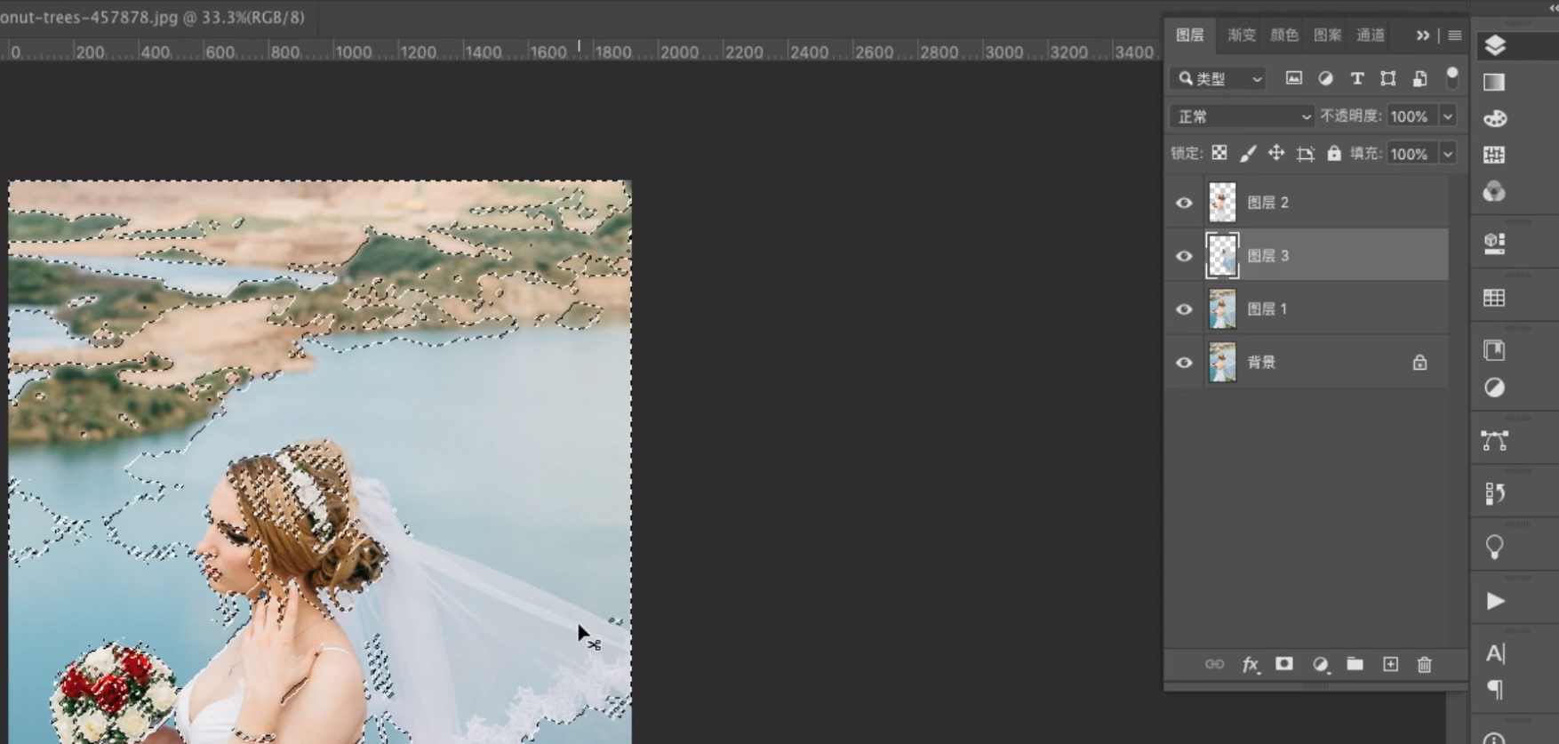Open Adjustments half-circle icon in dock

pyautogui.click(x=1494, y=388)
